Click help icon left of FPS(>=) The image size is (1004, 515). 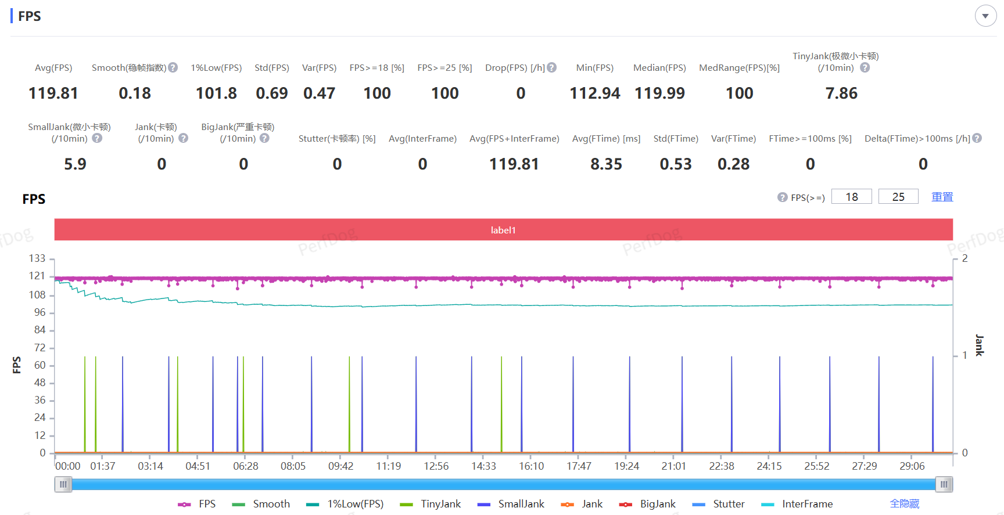[x=782, y=197]
